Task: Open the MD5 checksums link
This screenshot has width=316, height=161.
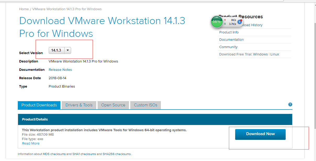Action: click(54, 154)
